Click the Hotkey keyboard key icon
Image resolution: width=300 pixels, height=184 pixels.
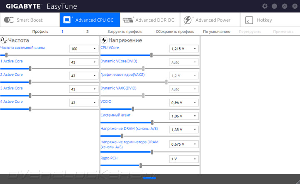[x=249, y=20]
